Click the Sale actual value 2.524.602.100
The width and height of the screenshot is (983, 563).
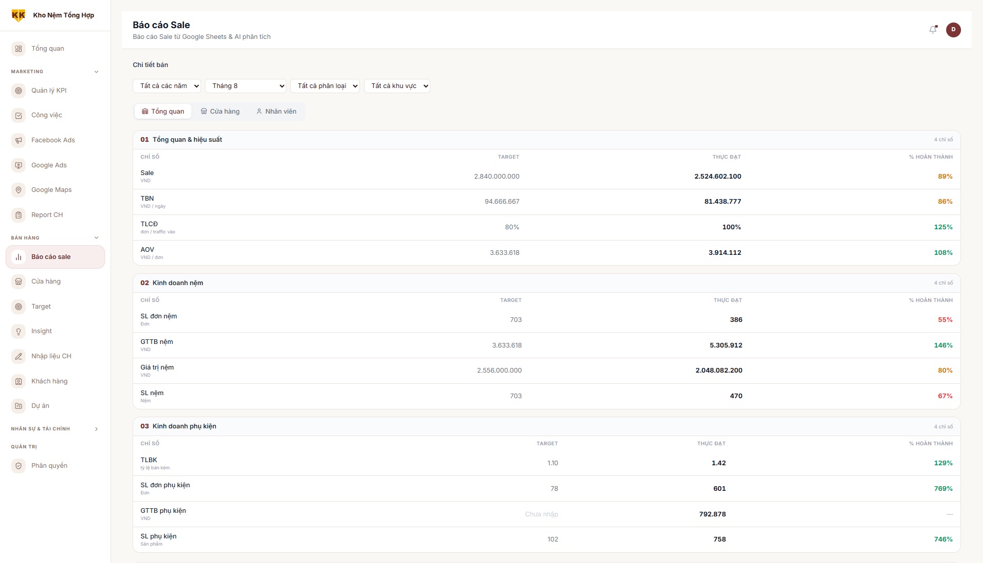click(718, 177)
